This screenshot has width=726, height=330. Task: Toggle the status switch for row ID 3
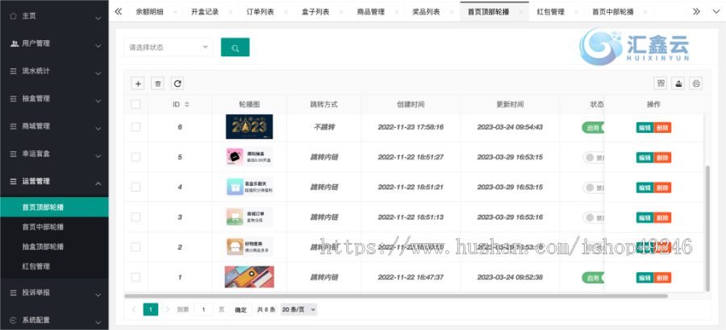click(x=594, y=217)
